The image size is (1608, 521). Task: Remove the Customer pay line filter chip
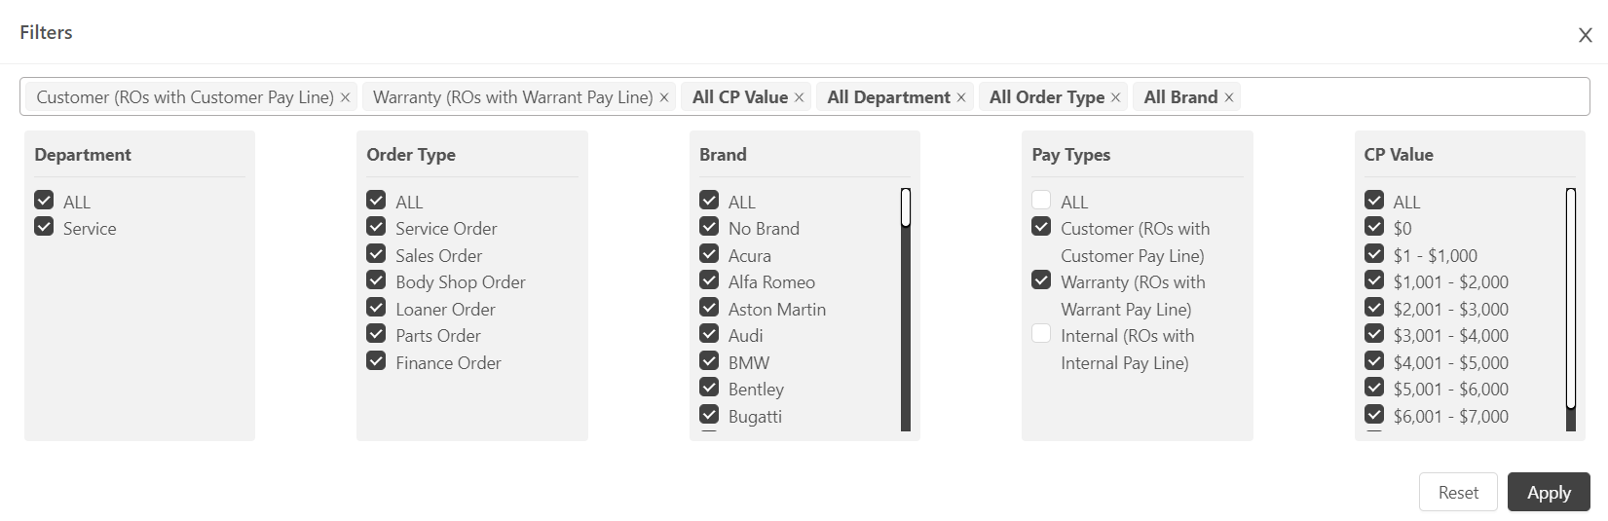pyautogui.click(x=345, y=97)
